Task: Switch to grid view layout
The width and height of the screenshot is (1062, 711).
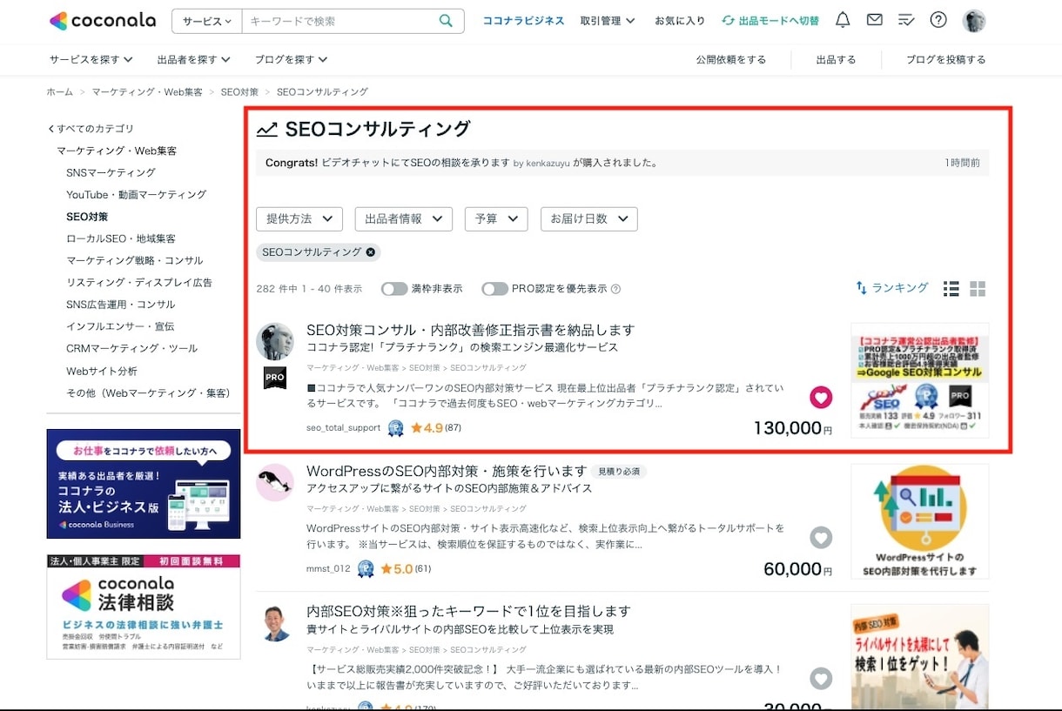Action: click(978, 289)
